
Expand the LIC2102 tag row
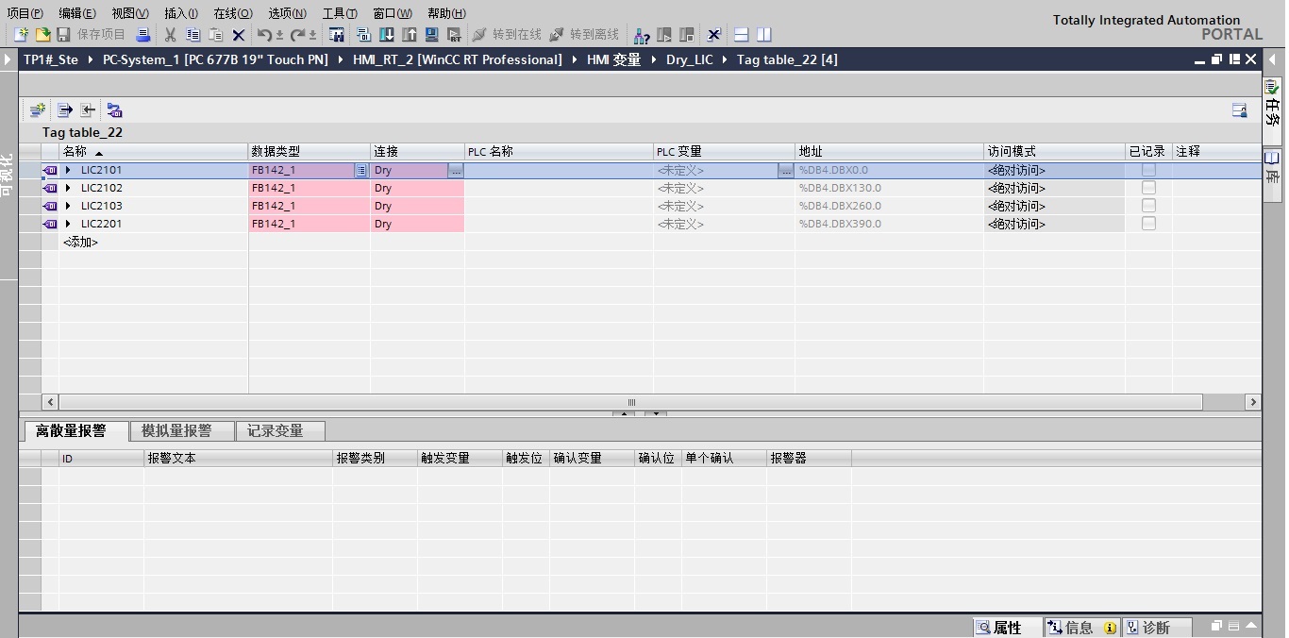[68, 188]
